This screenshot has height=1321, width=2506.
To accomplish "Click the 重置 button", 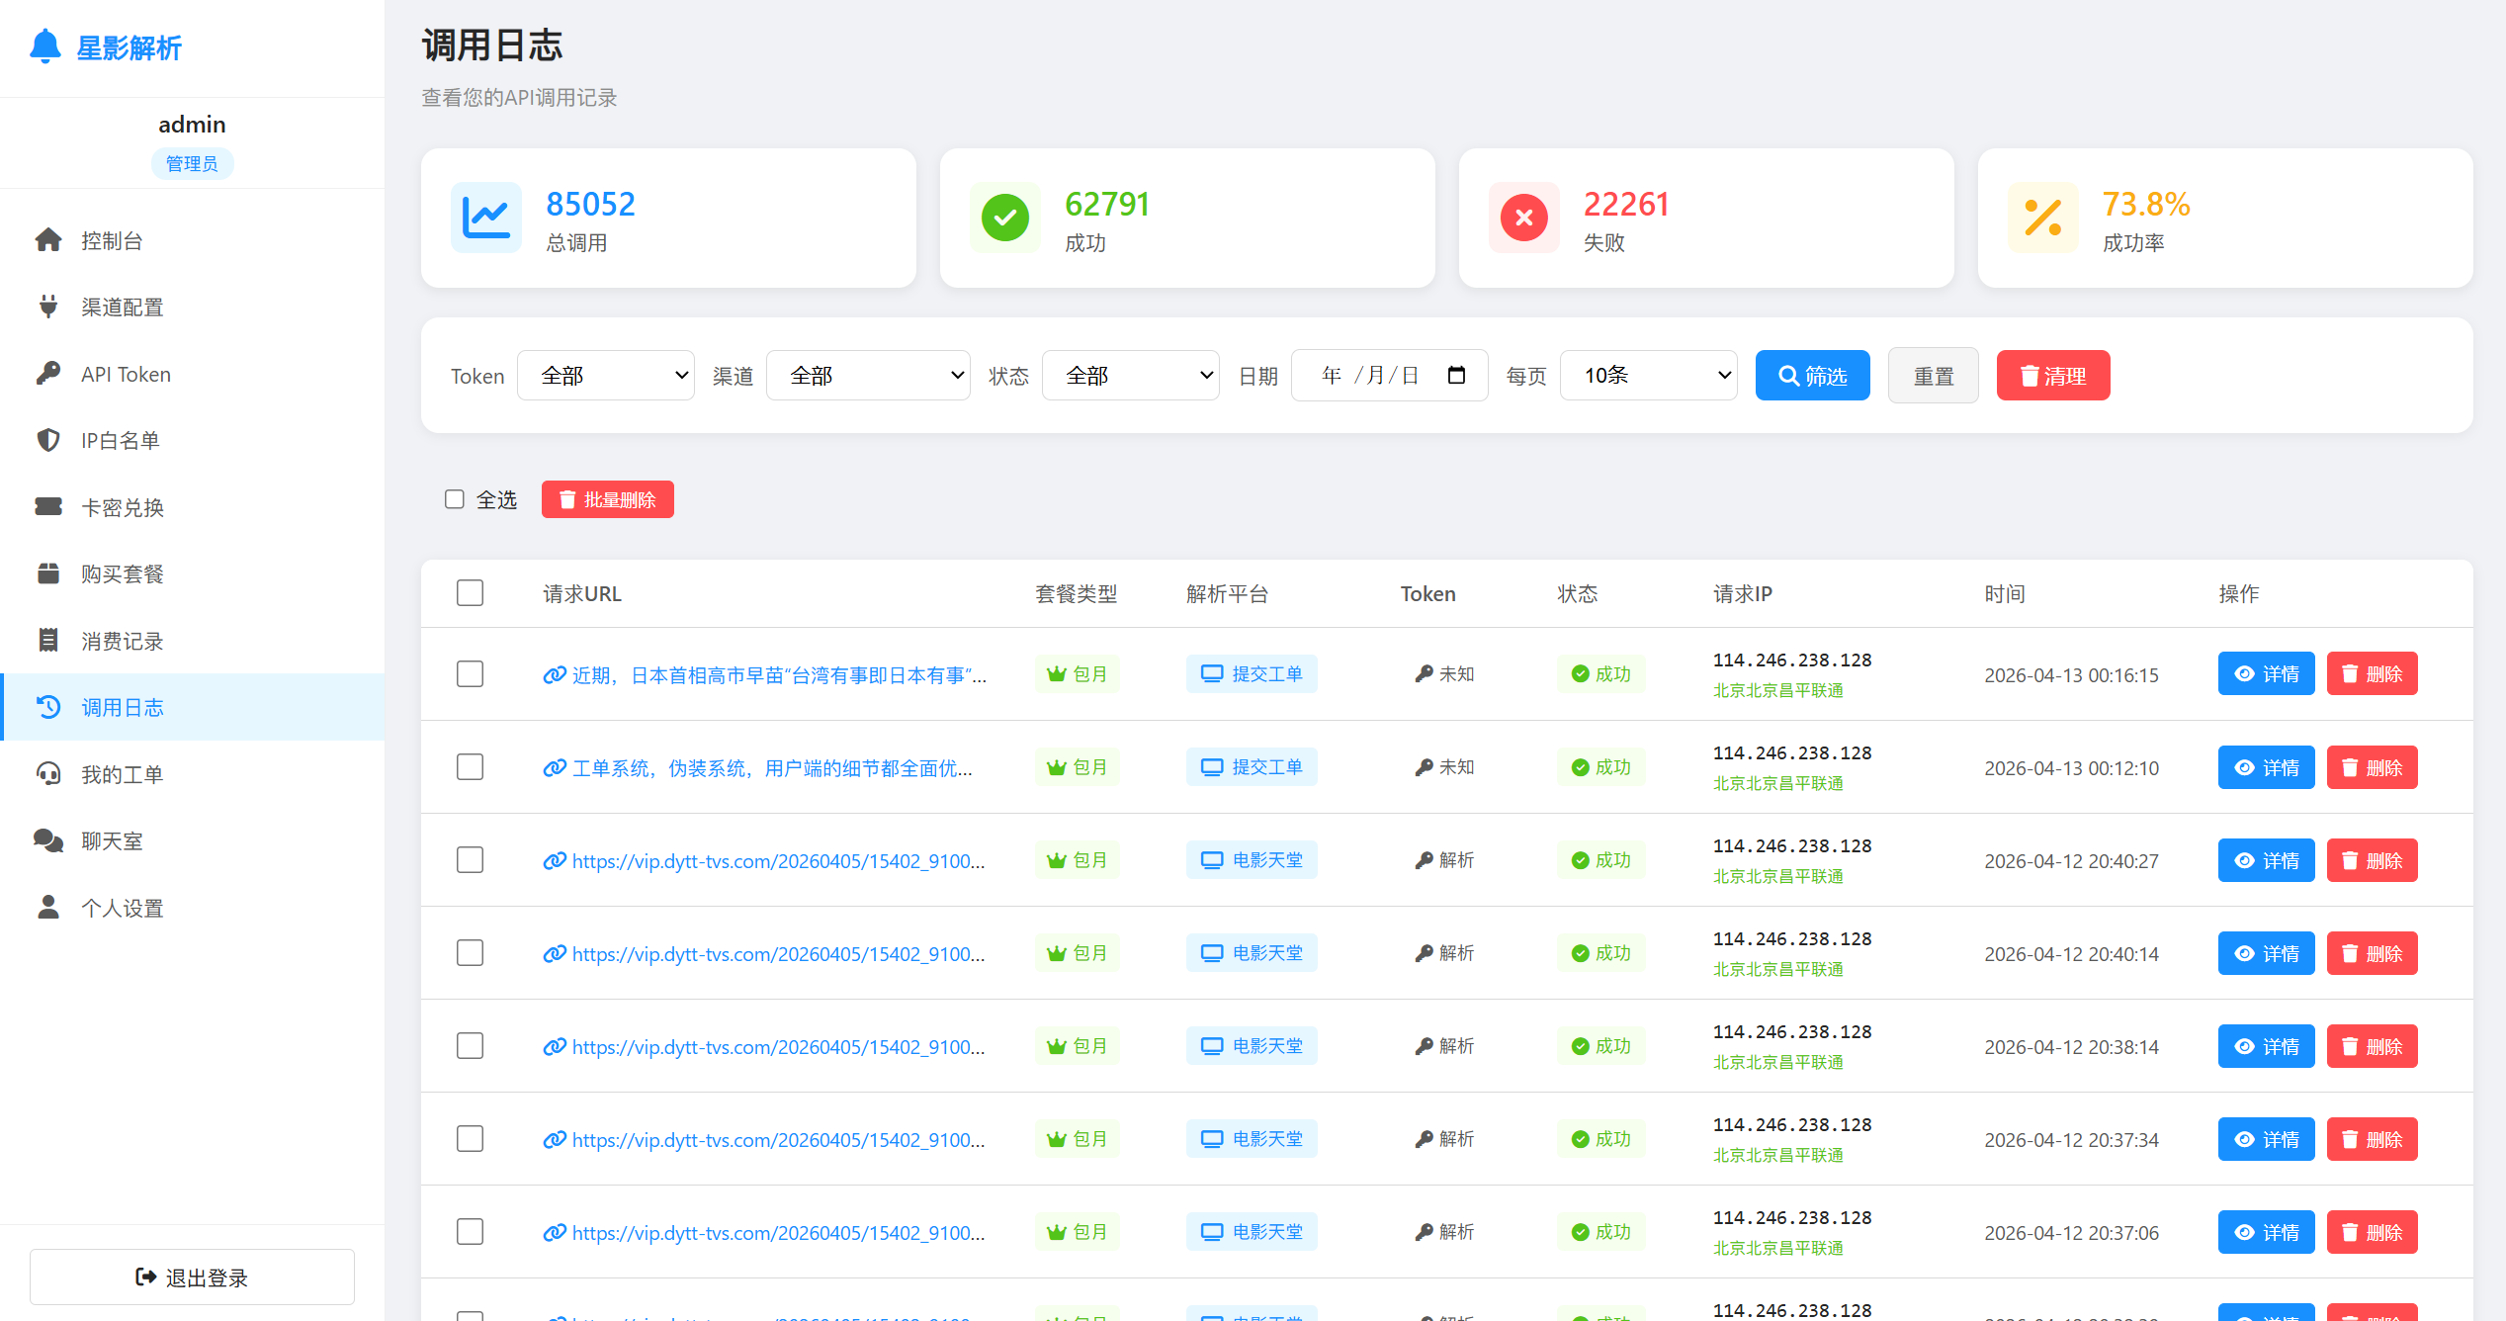I will 1934,375.
